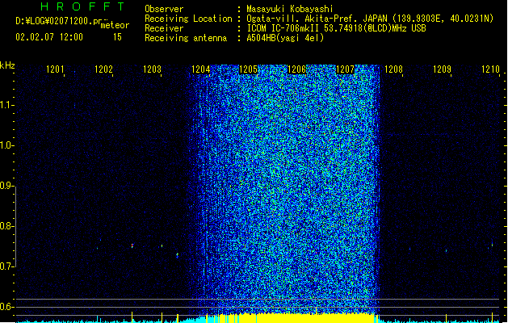The image size is (508, 323).
Task: Click the 1202 time axis marker
Action: (103, 69)
